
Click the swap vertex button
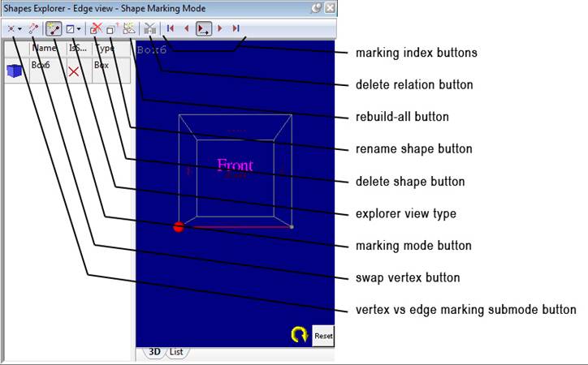pyautogui.click(x=33, y=28)
